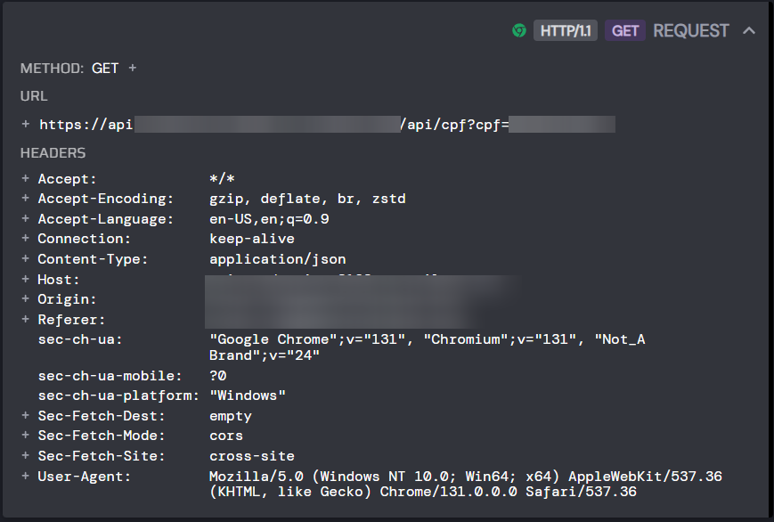Screen dimensions: 774x522
Task: Click the request URL text field
Action: pyautogui.click(x=327, y=125)
